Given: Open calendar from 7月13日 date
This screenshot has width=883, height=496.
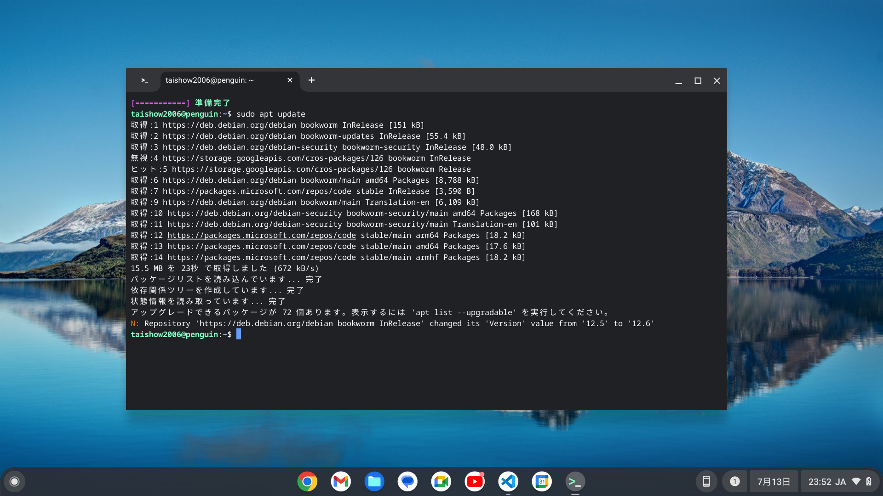Looking at the screenshot, I should coord(774,481).
